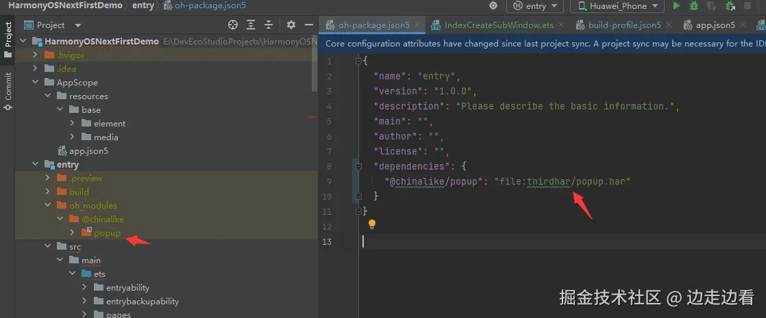The height and width of the screenshot is (318, 766).
Task: Open Project panel settings gear
Action: pos(291,25)
